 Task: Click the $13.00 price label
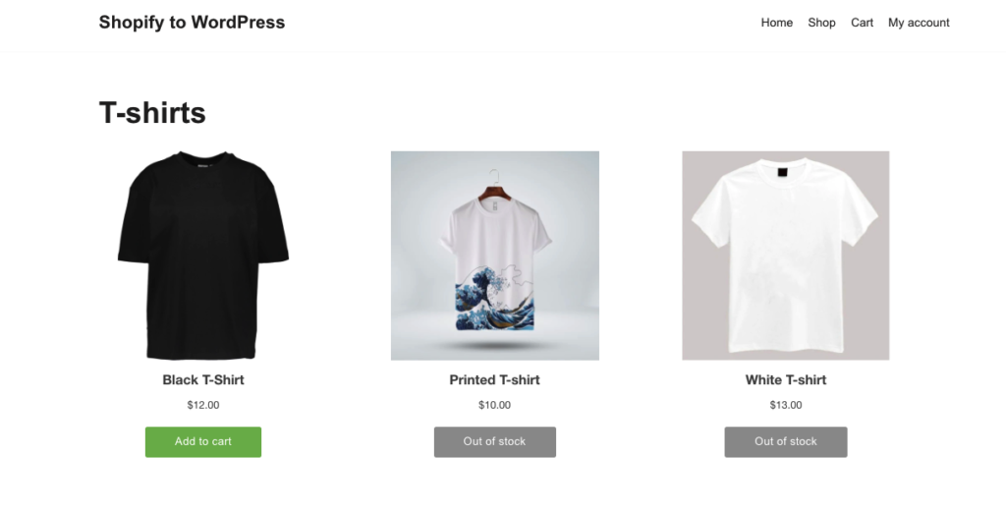[785, 405]
